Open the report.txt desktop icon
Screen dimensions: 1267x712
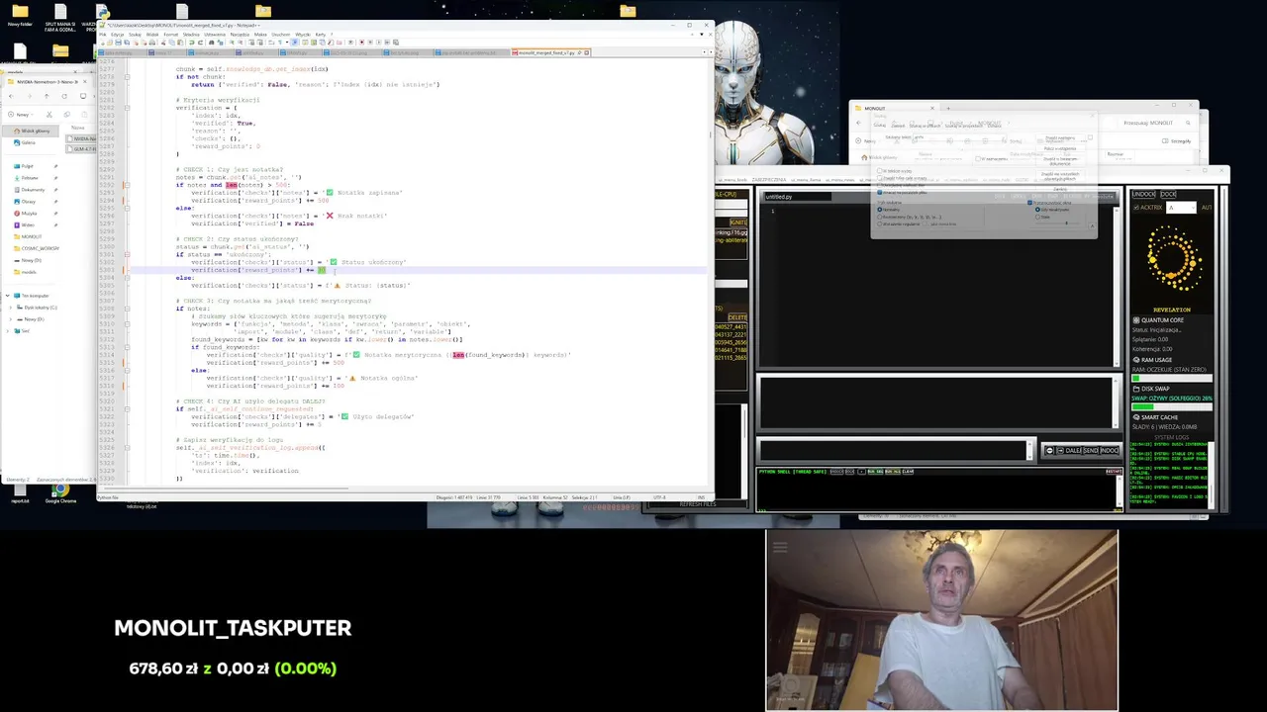point(20,492)
